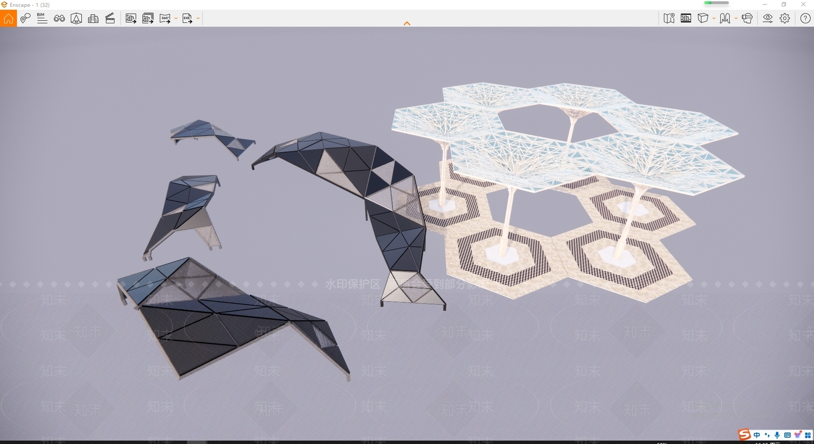Expand the EXE export dropdown arrow
The image size is (814, 444).
198,19
